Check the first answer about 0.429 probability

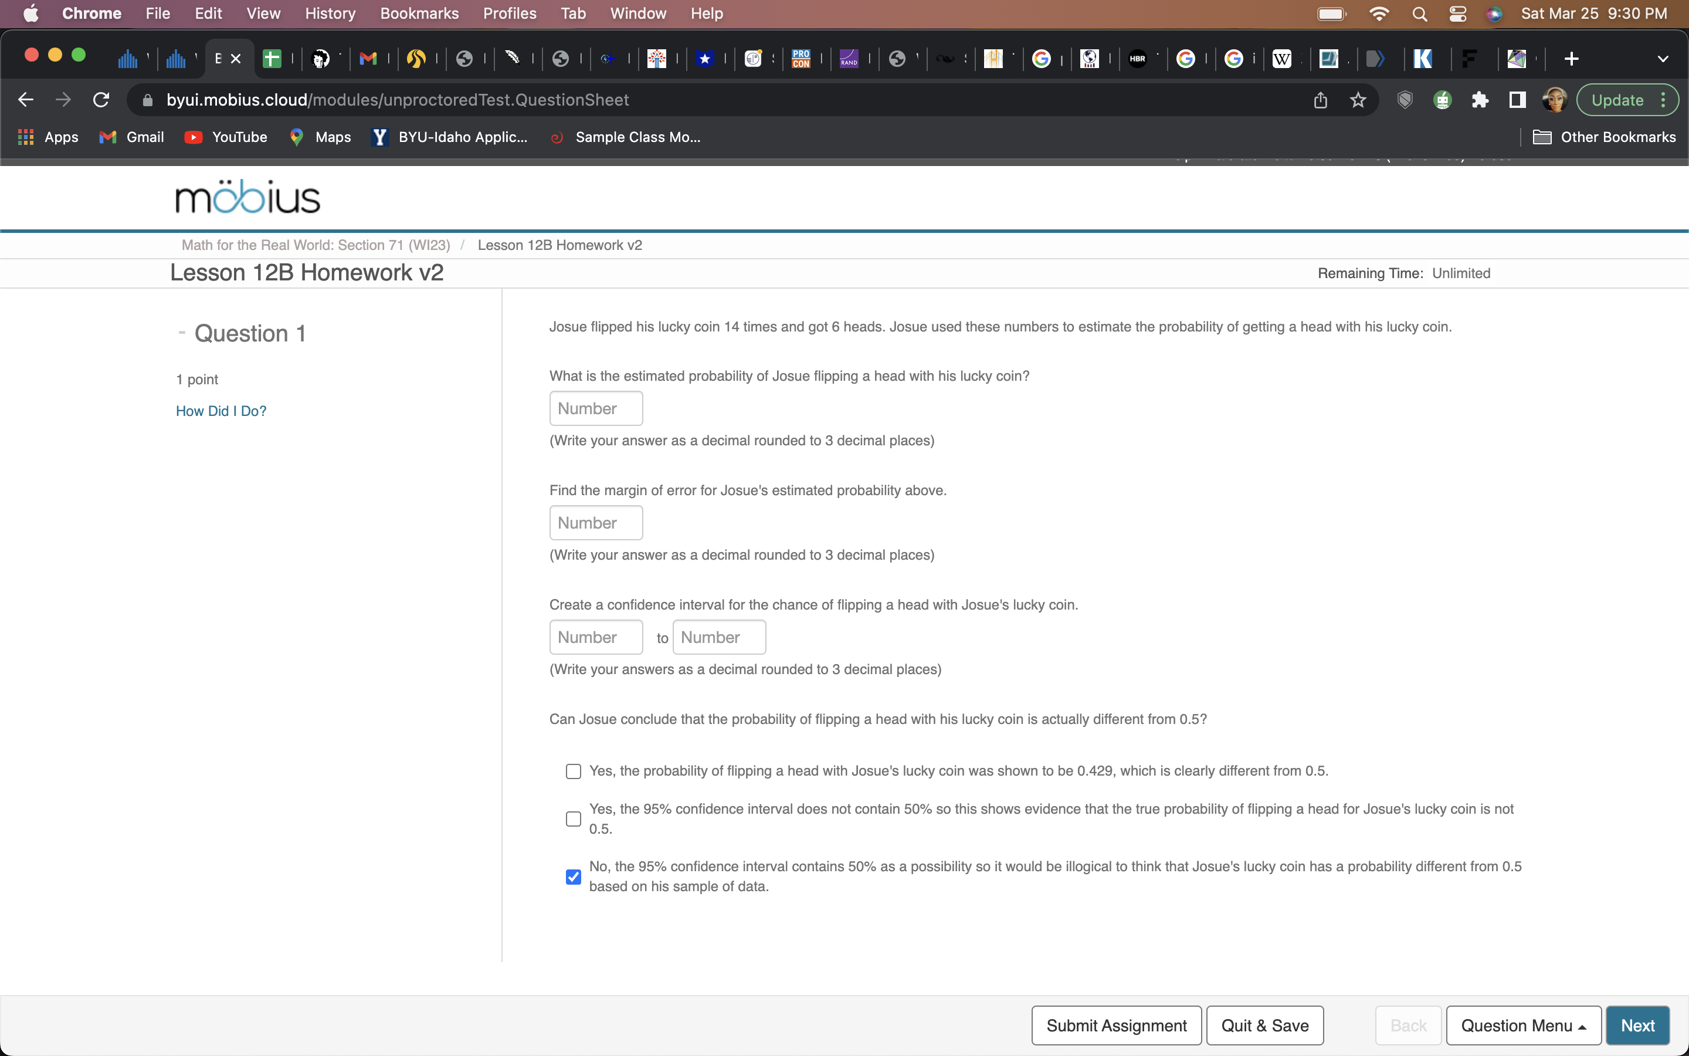[573, 771]
